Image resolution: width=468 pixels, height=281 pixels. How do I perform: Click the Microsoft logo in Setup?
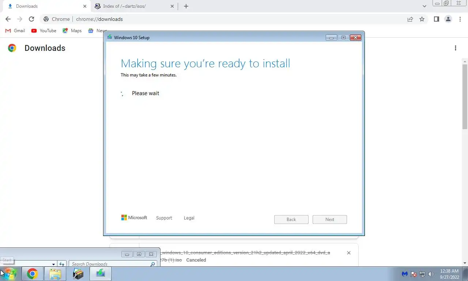tap(134, 218)
